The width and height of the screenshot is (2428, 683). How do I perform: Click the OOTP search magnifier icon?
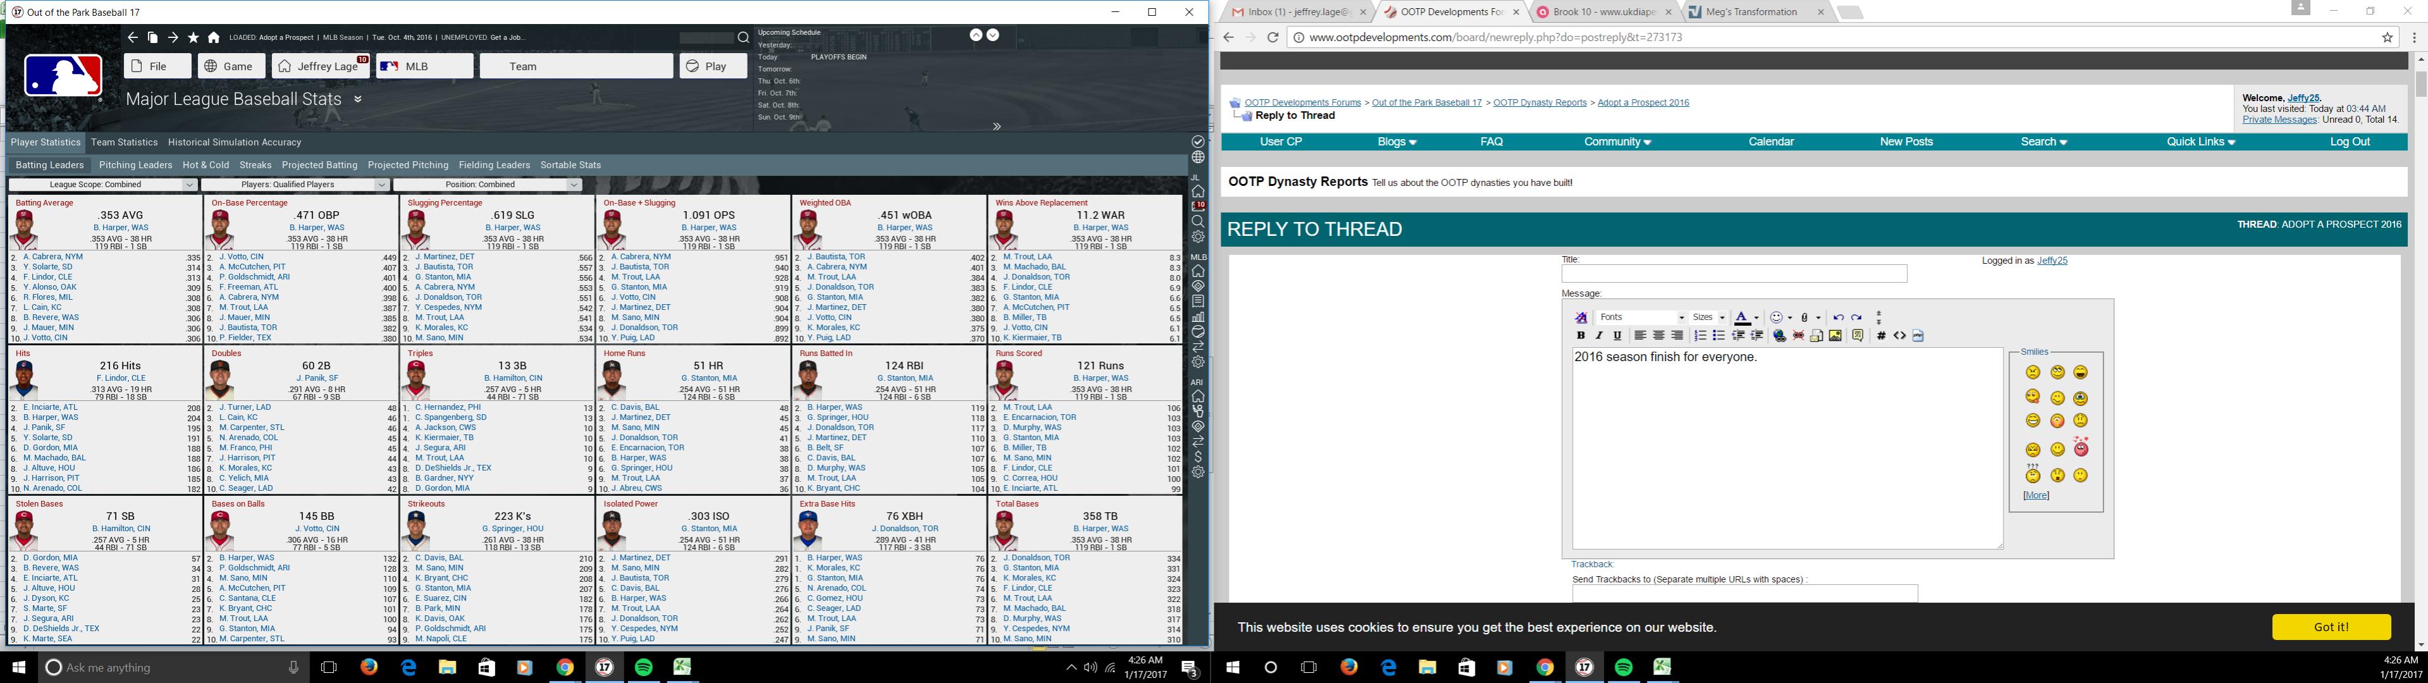click(x=743, y=38)
